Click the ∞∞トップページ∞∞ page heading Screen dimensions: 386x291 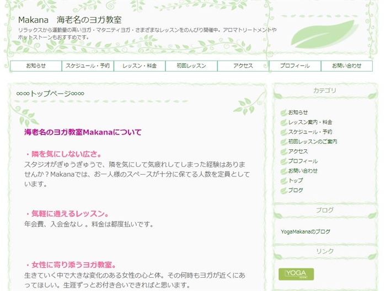pyautogui.click(x=50, y=94)
